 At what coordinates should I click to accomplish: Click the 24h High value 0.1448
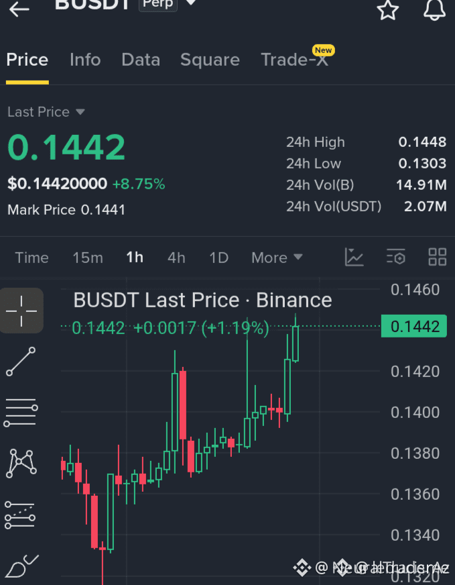tap(422, 142)
